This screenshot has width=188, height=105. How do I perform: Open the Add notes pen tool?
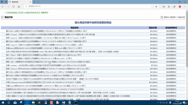(x=169, y=7)
